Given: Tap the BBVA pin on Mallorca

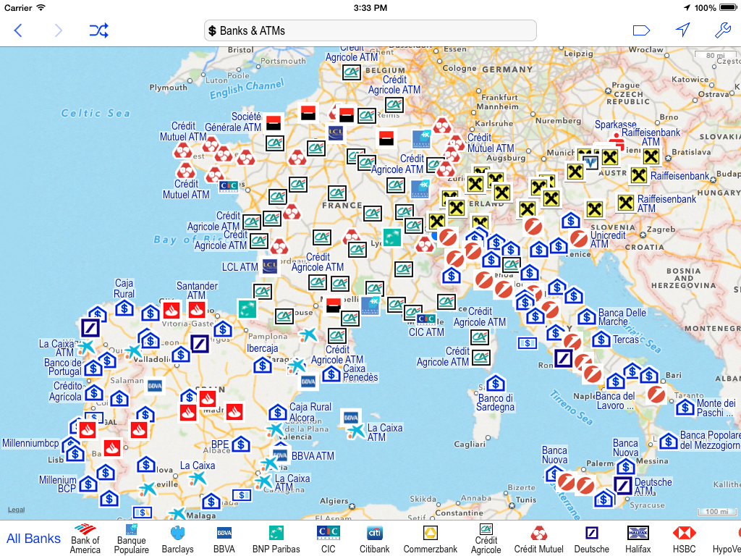Looking at the screenshot, I should click(350, 418).
